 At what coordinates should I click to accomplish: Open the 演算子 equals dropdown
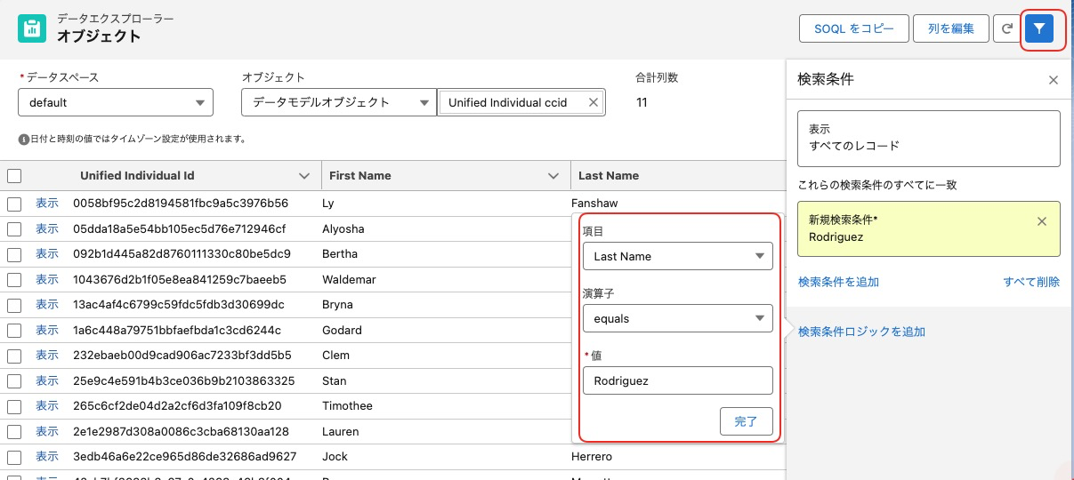(x=677, y=318)
